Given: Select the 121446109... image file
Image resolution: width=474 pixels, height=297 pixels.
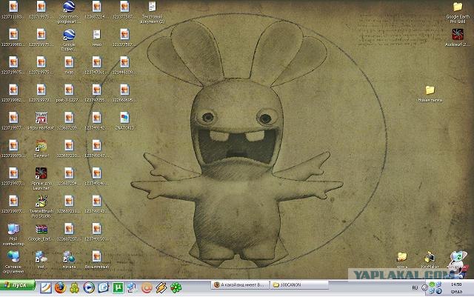Looking at the screenshot, I should pyautogui.click(x=124, y=65).
